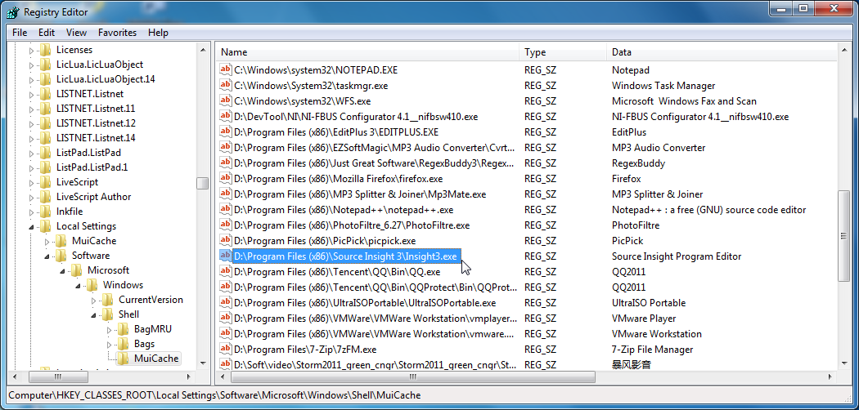Viewport: 859px width, 410px height.
Task: Open the File menu
Action: 19,33
